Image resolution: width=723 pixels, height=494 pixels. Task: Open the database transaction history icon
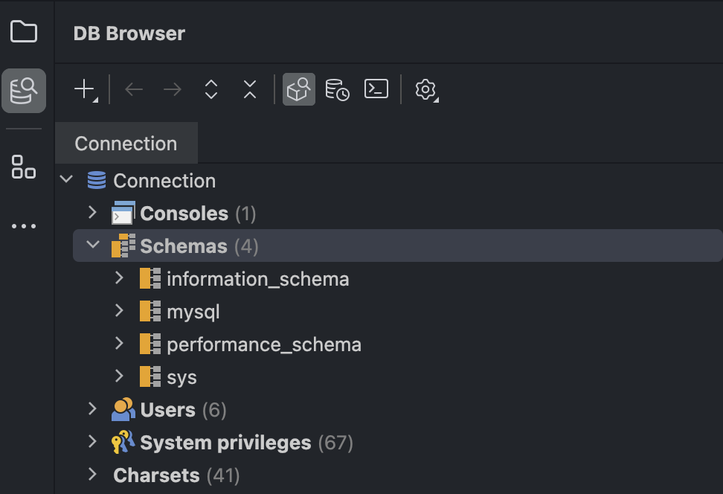pos(338,90)
